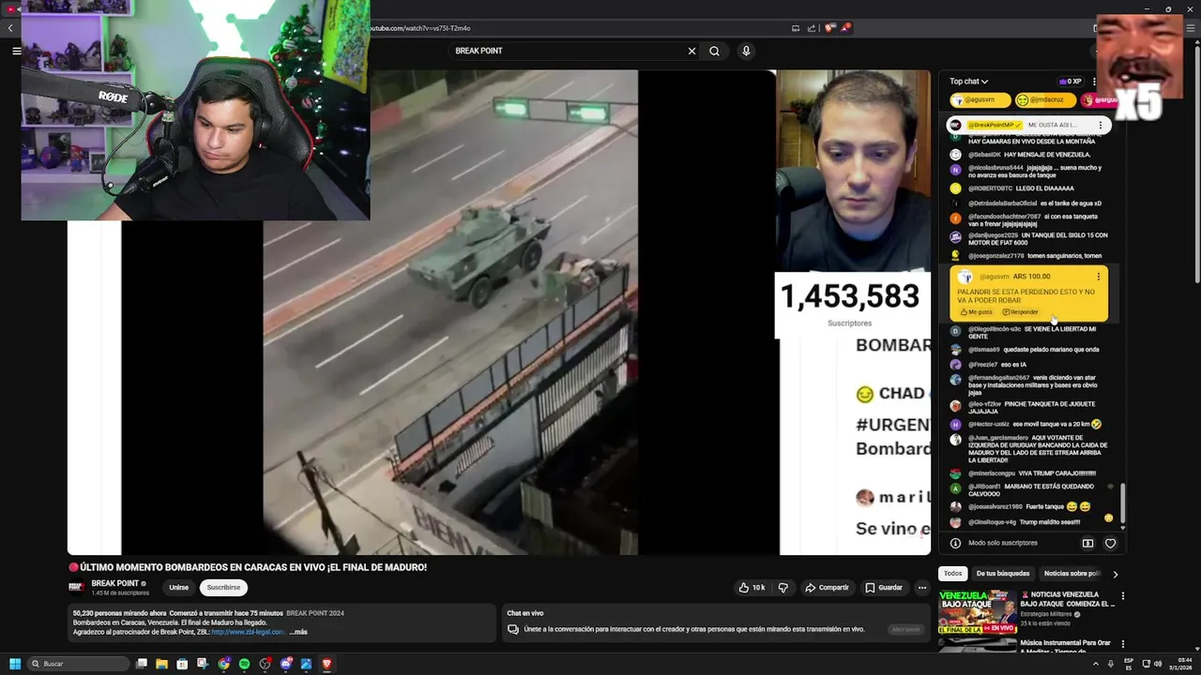Join the channel with Unirse button
Screen dimensions: 1201x675
(x=178, y=588)
